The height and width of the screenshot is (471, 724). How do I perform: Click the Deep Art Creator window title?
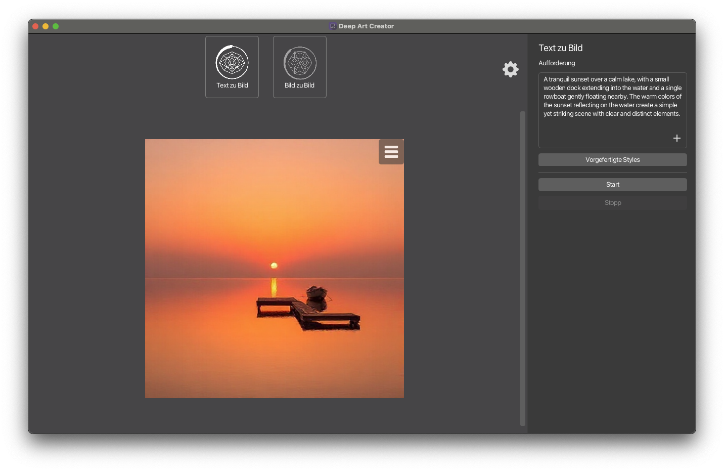(366, 26)
